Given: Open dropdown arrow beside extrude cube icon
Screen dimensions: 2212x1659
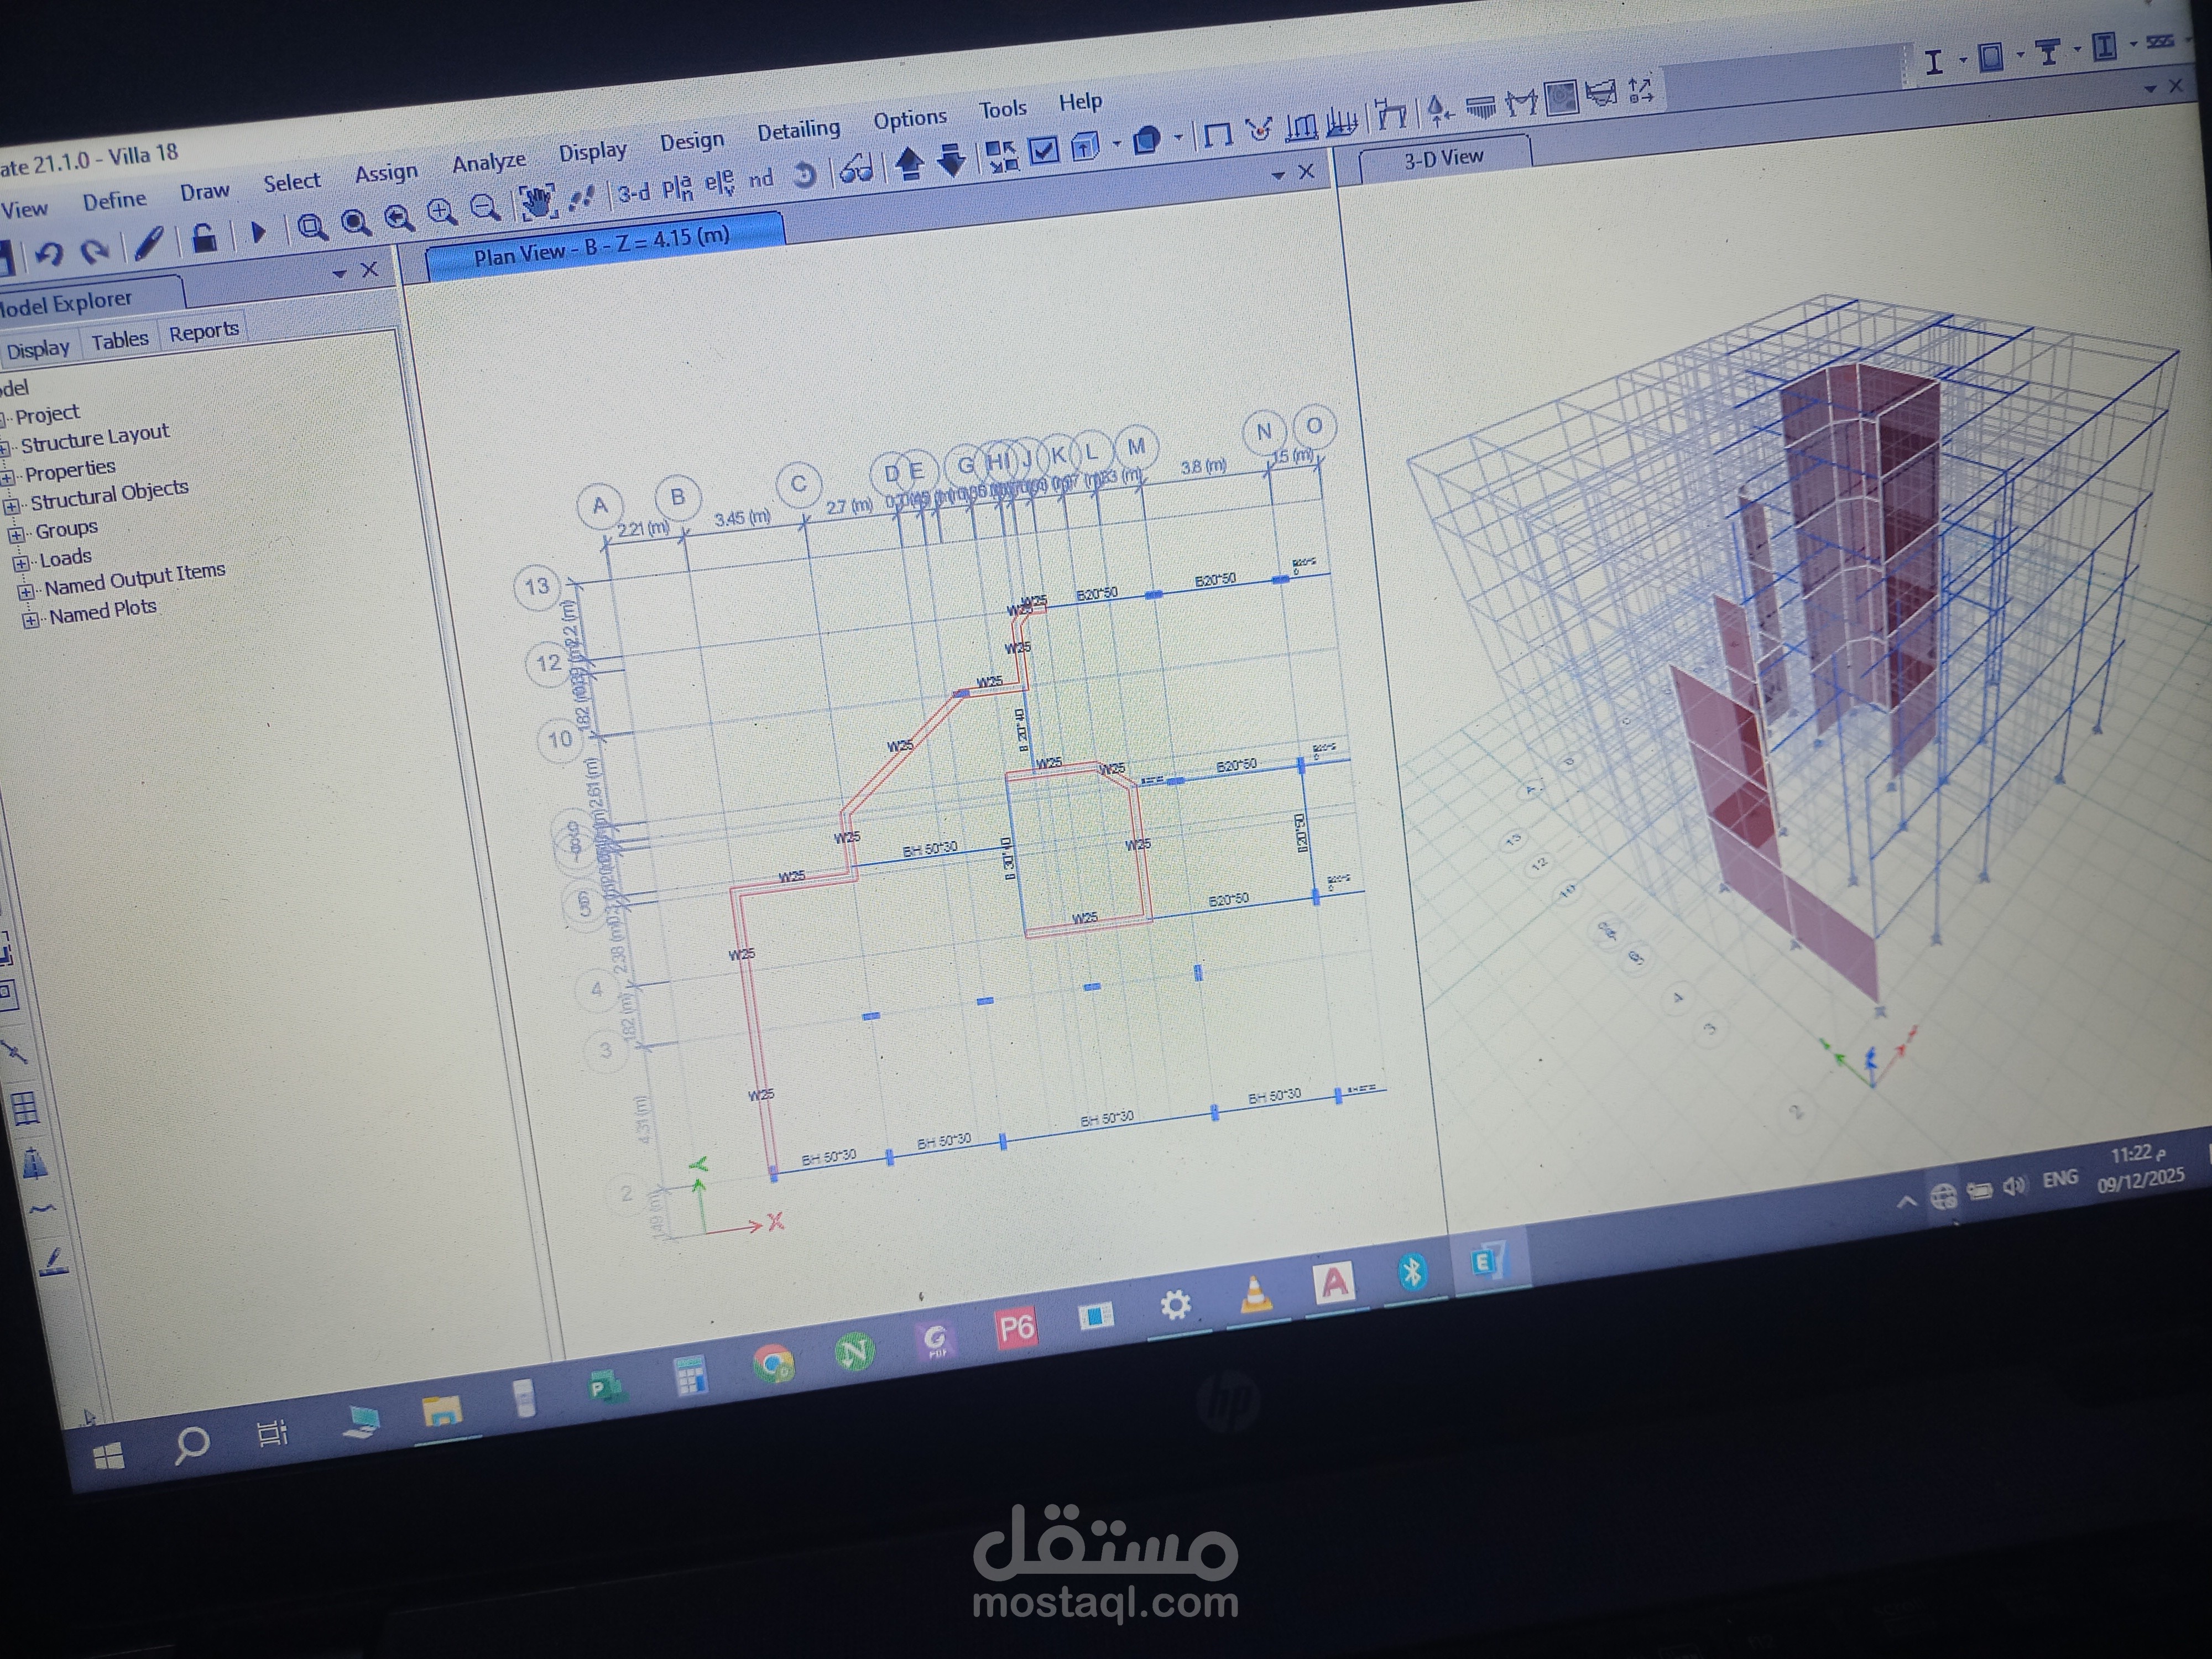Looking at the screenshot, I should (1117, 144).
